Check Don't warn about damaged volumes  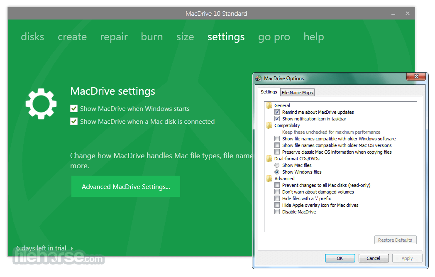pyautogui.click(x=277, y=192)
